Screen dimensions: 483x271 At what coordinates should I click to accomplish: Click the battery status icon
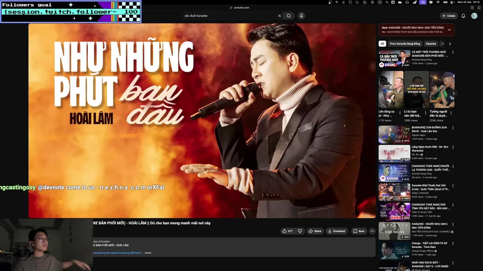click(x=445, y=2)
